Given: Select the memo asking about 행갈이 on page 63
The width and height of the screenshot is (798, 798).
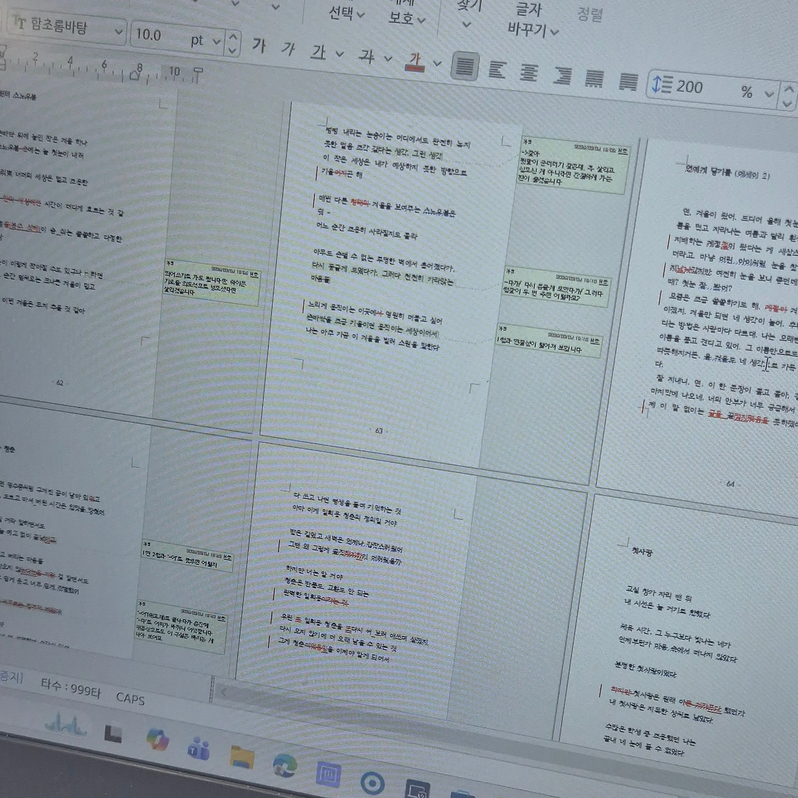Looking at the screenshot, I should pos(556,288).
